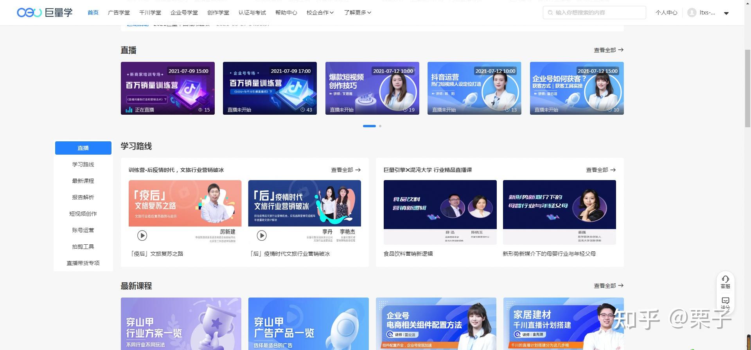Open 抖音运营 live thumbnail

474,88
